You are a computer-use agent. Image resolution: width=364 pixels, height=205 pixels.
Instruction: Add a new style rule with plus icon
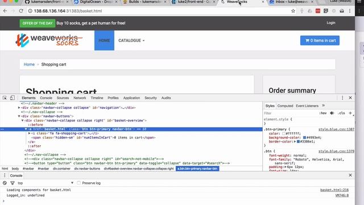pos(350,113)
